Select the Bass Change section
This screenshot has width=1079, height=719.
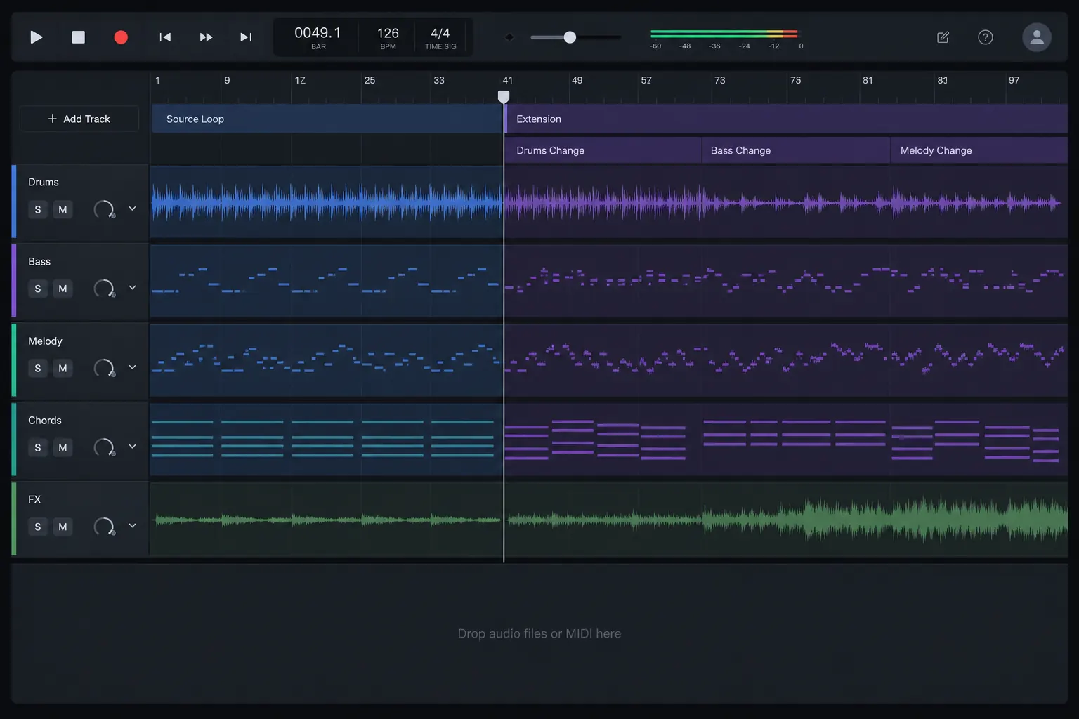click(796, 150)
